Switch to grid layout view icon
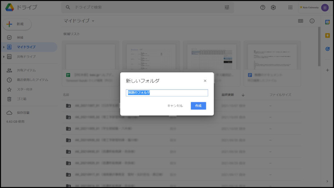The image size is (334, 188). pos(300,21)
